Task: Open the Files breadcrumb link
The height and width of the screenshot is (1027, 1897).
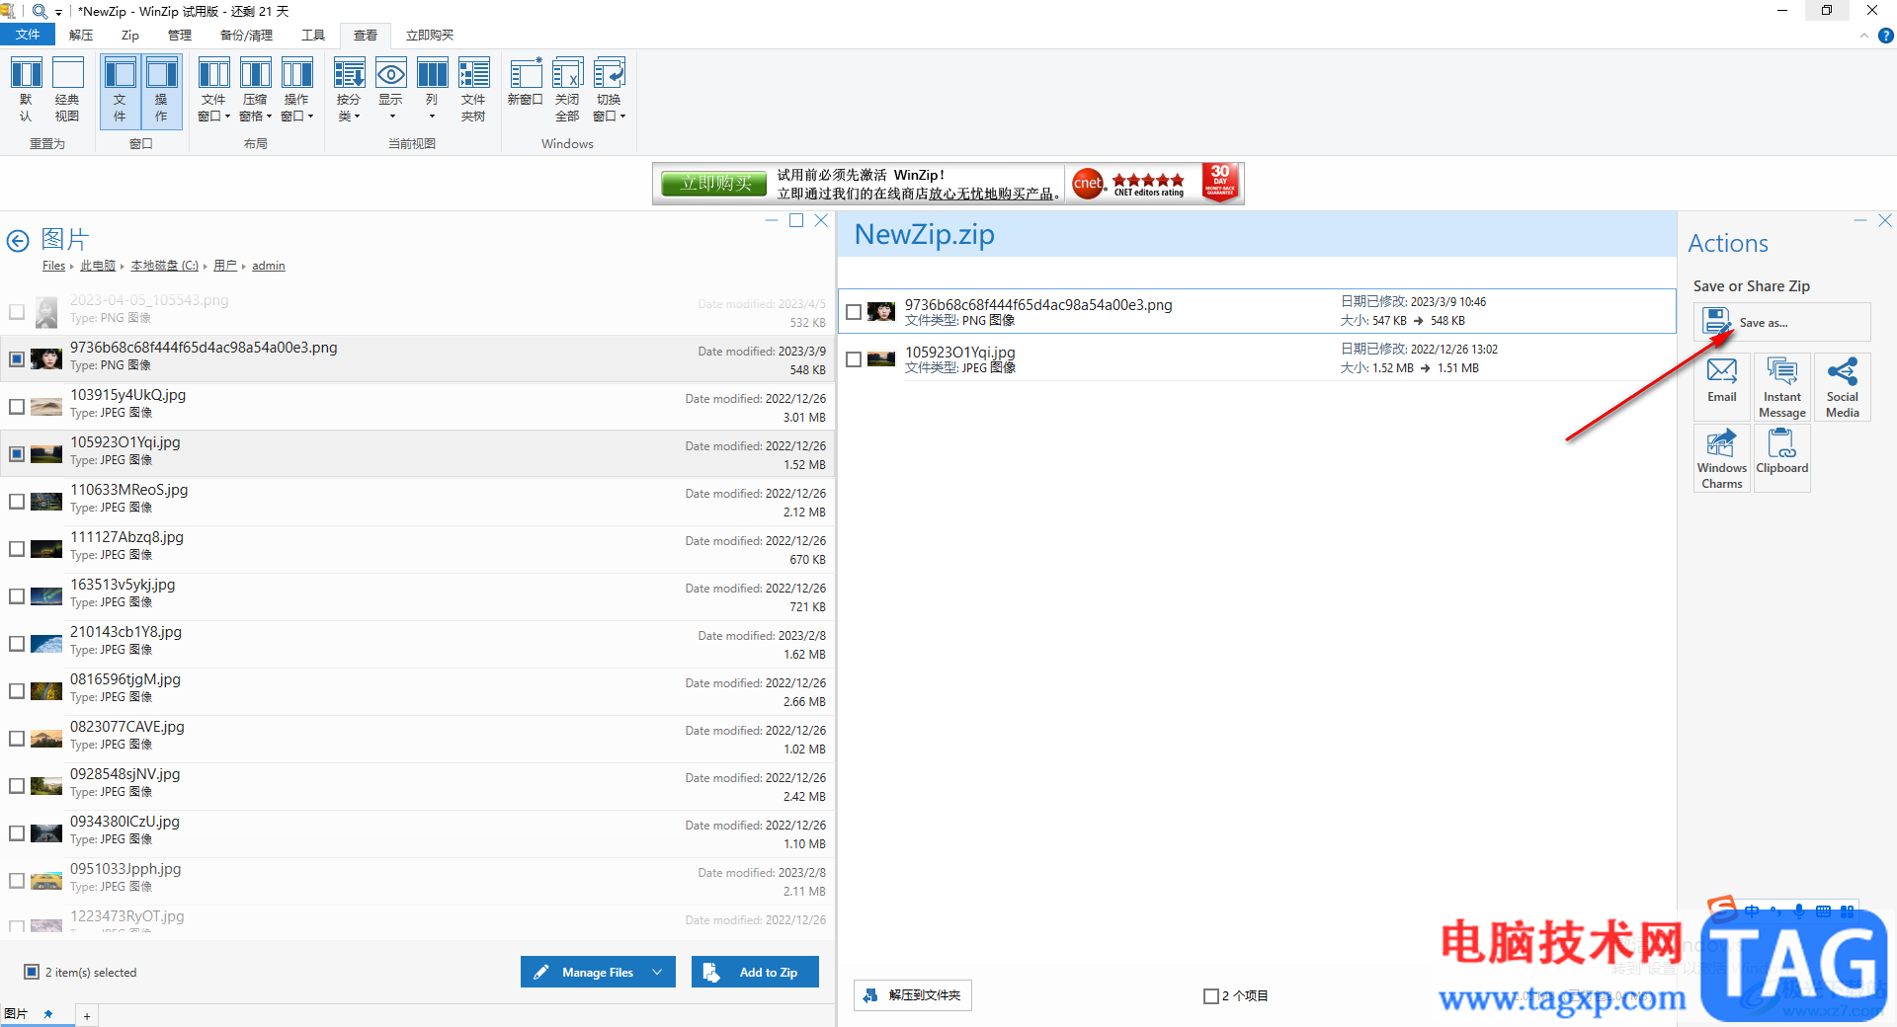Action: 53,266
